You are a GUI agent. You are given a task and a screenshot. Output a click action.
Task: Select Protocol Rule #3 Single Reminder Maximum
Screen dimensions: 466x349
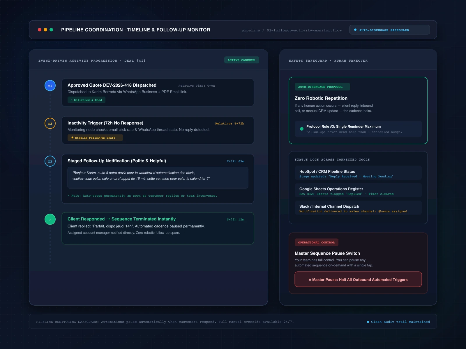pyautogui.click(x=343, y=127)
